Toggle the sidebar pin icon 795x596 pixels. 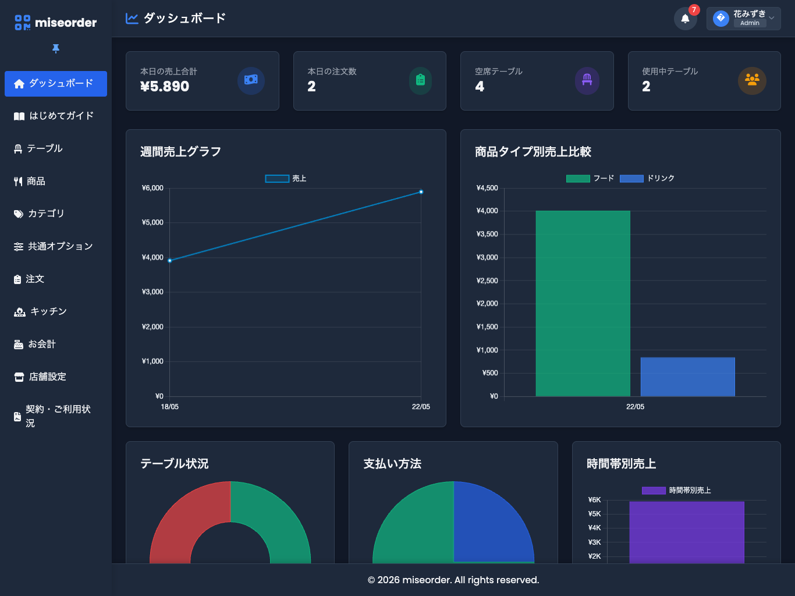pos(56,48)
